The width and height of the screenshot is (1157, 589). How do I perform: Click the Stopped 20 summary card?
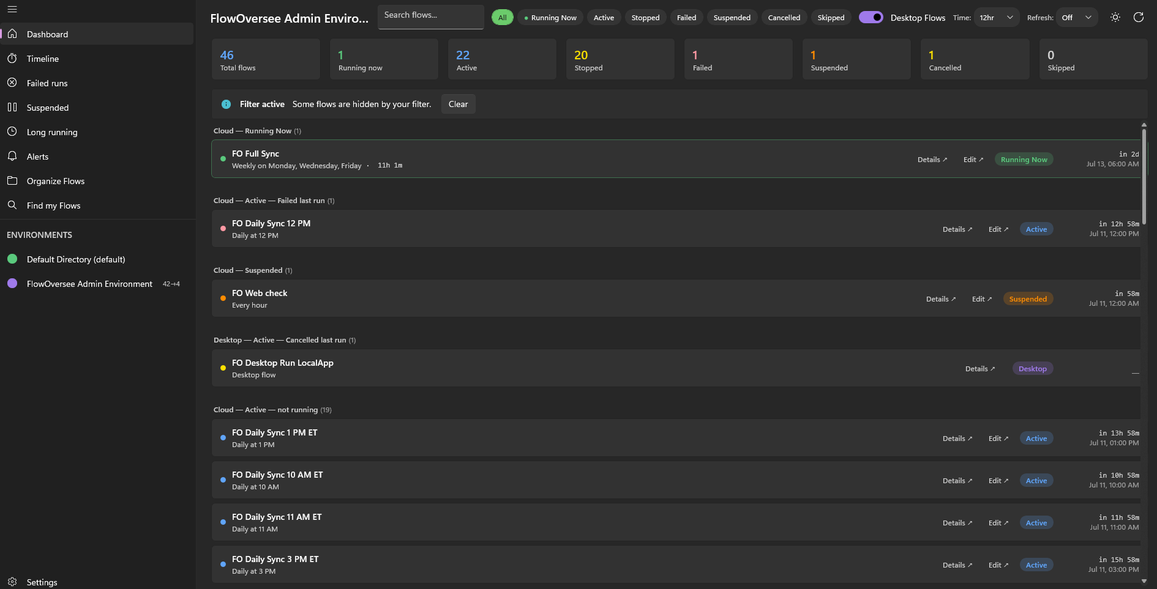[x=620, y=59]
